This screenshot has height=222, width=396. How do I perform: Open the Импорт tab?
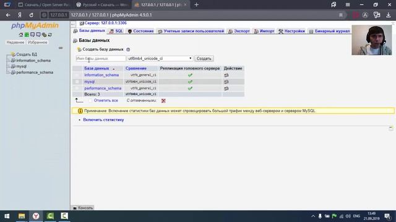click(264, 31)
